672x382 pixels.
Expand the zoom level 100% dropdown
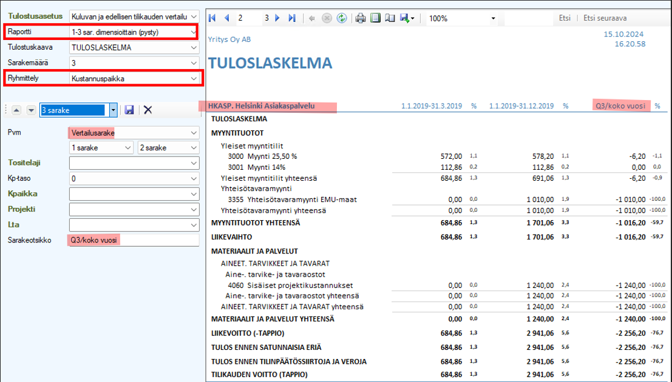[x=497, y=19]
